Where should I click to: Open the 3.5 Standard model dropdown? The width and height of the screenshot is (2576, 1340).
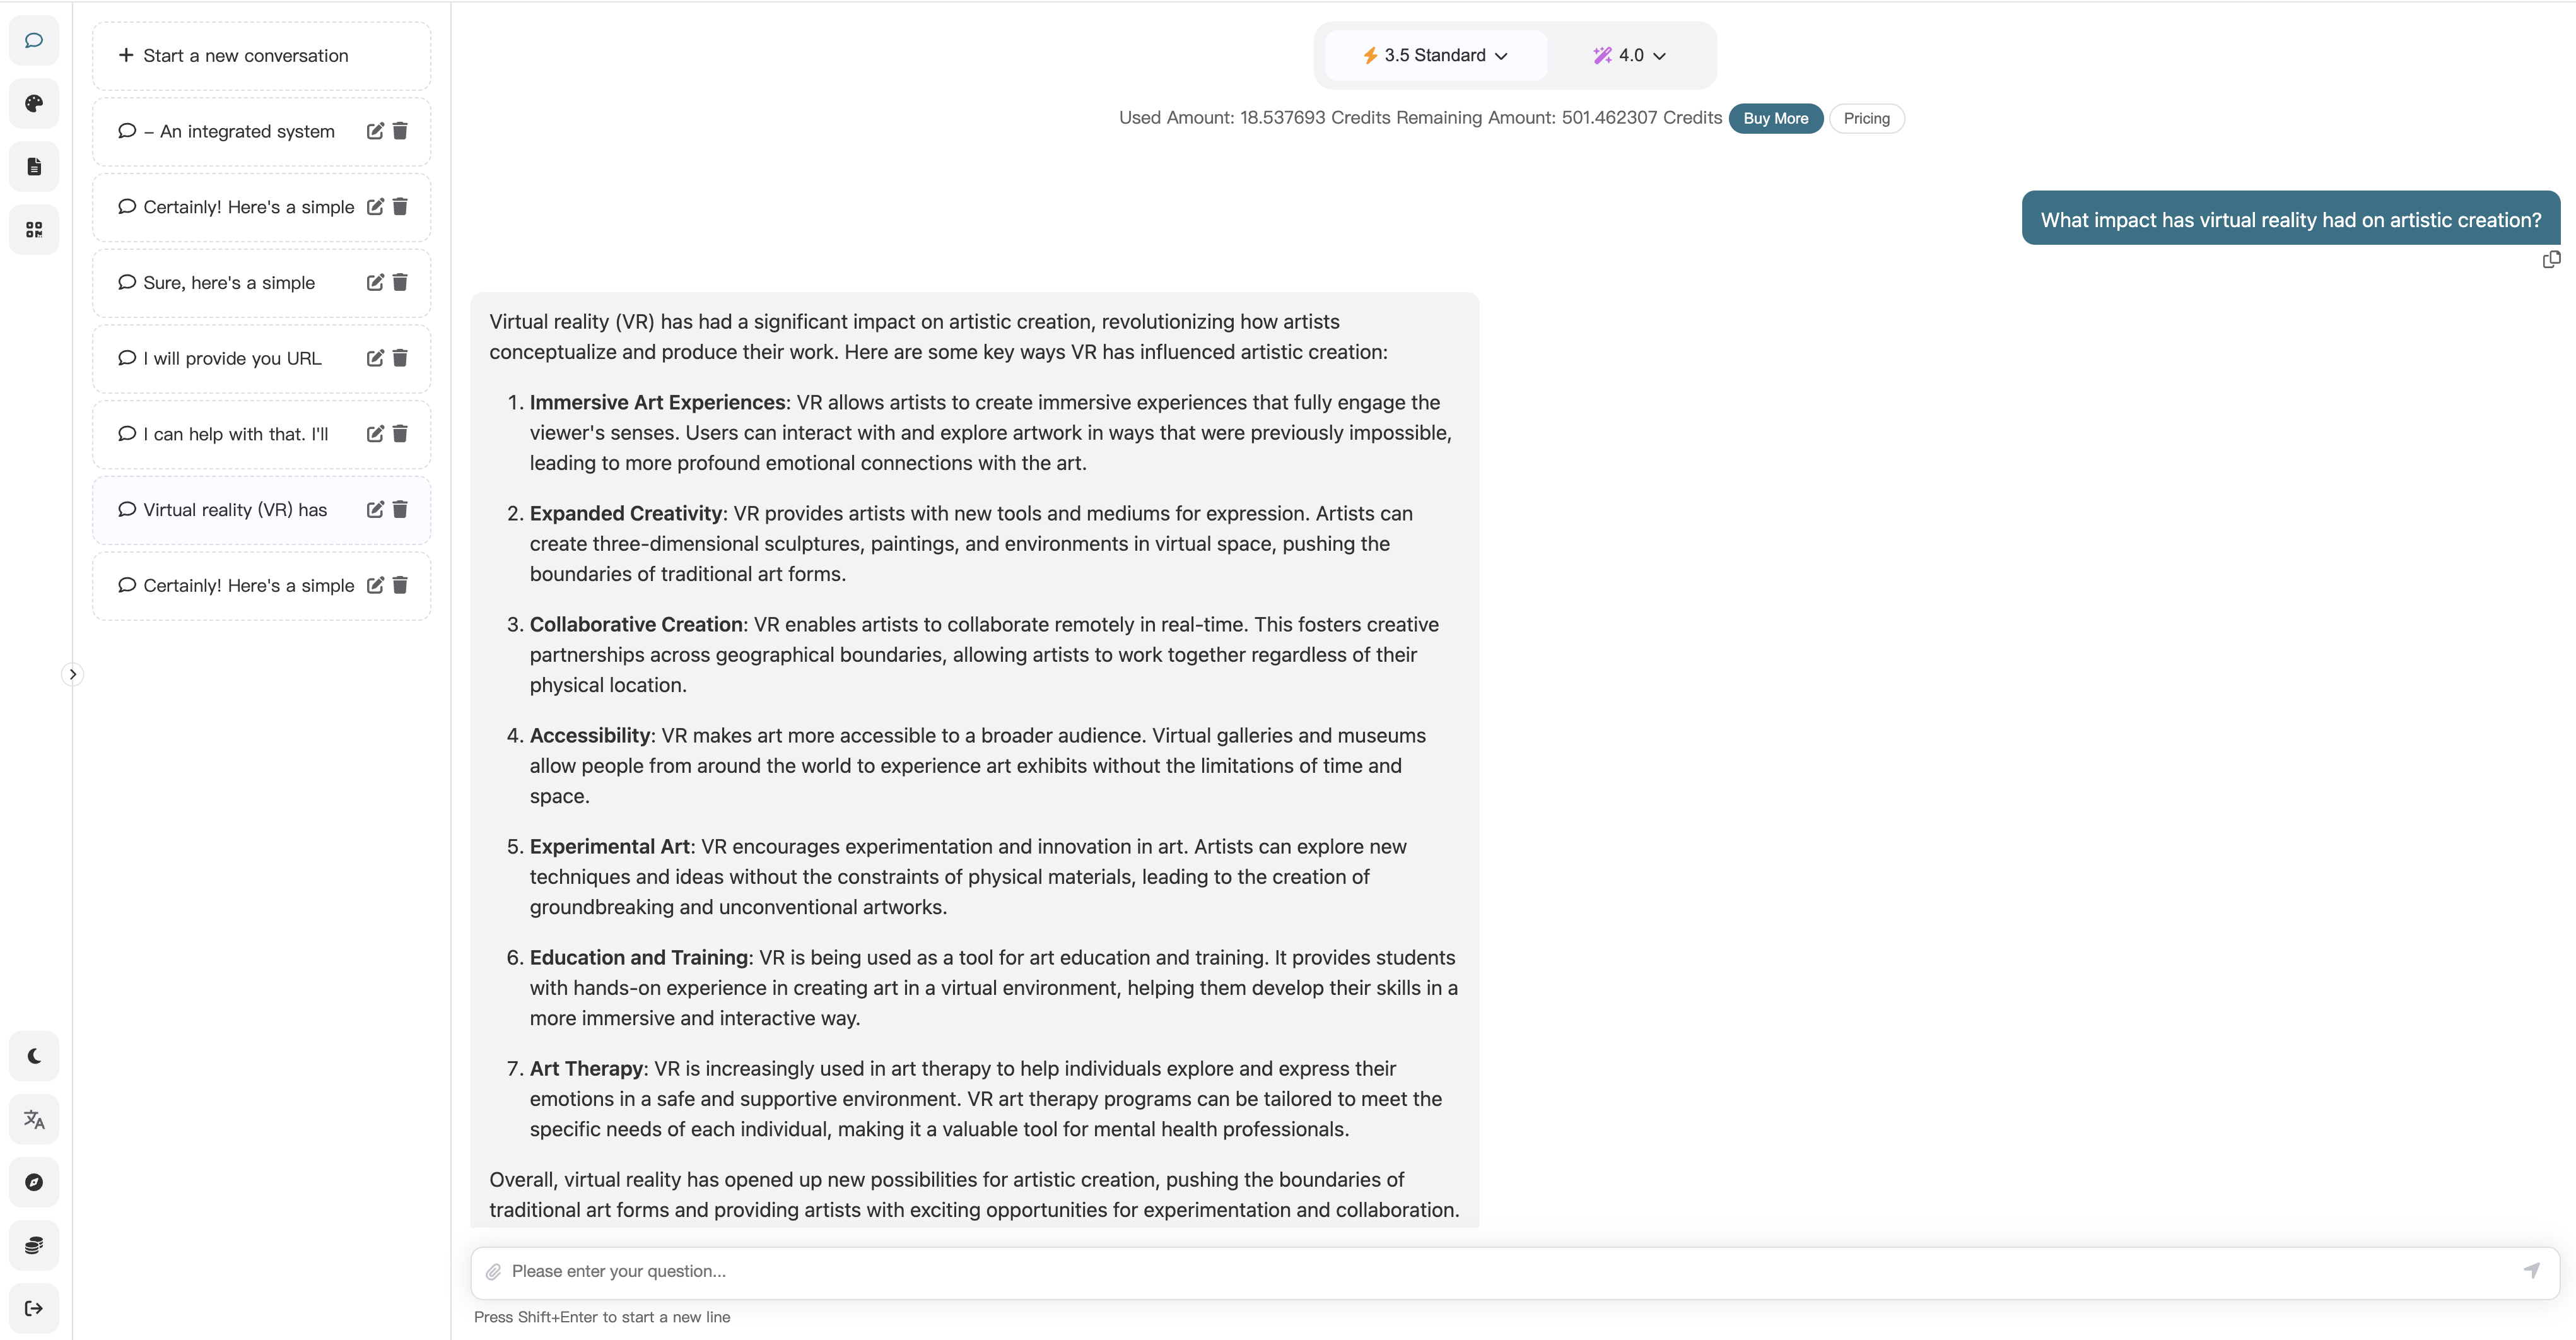[1434, 55]
